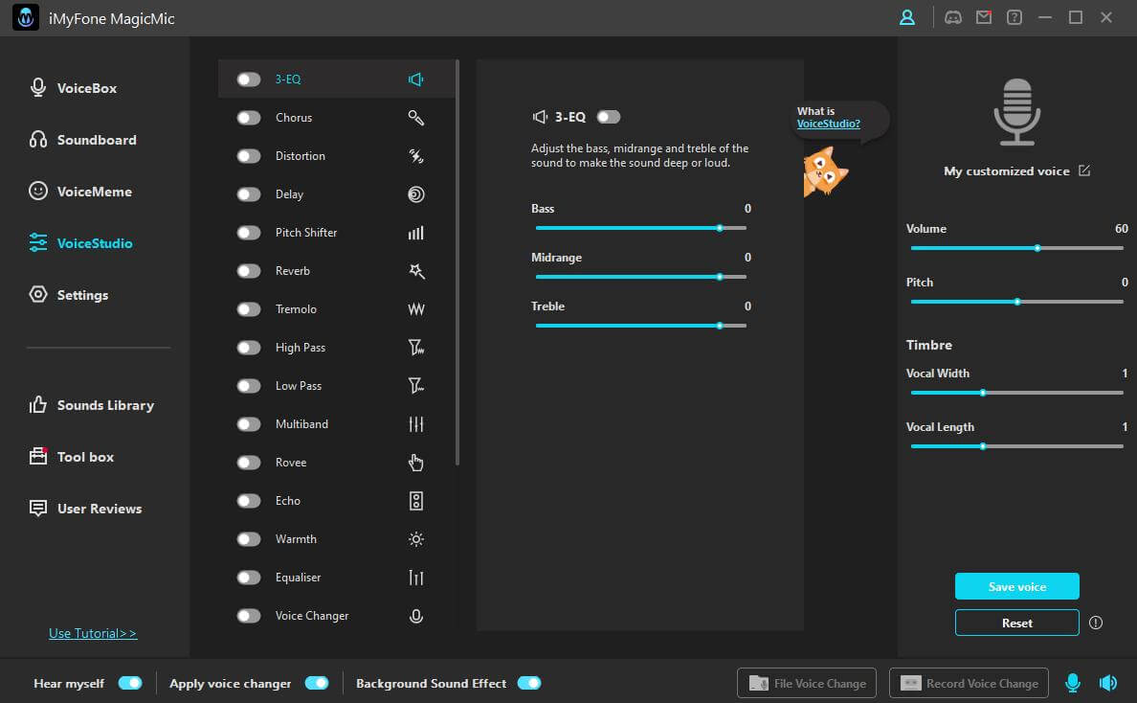
Task: Click the user account icon in title bar
Action: pyautogui.click(x=907, y=17)
